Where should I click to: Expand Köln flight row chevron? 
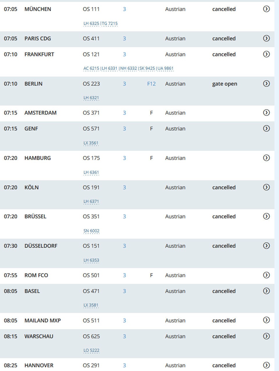[266, 187]
